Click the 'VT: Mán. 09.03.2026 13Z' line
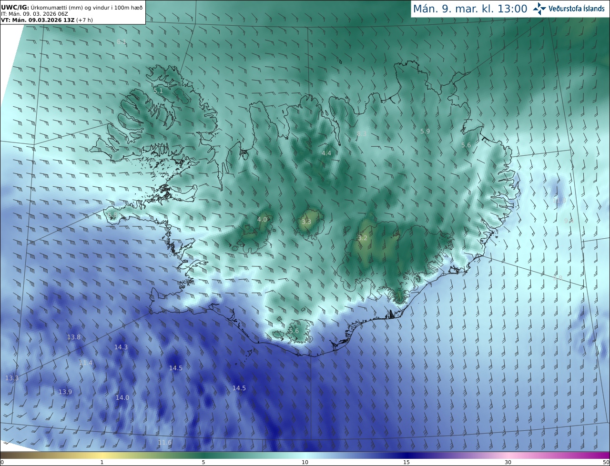Screen dimensions: 610x466 pos(47,20)
